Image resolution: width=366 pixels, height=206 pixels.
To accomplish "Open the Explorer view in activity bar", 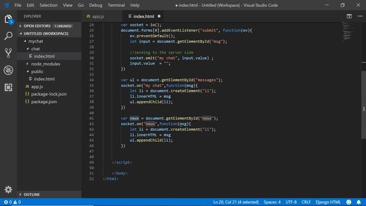I will [8, 19].
